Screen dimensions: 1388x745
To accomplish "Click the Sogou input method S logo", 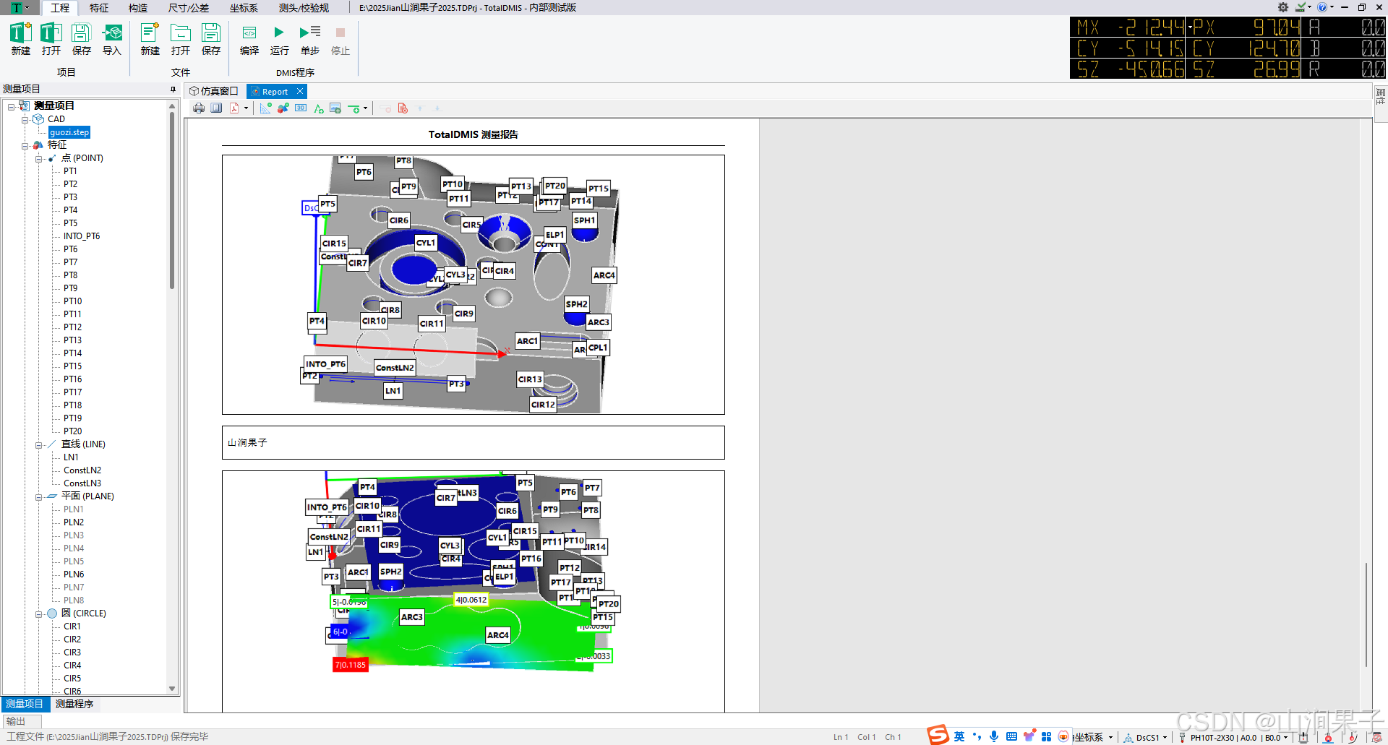I will 938,736.
